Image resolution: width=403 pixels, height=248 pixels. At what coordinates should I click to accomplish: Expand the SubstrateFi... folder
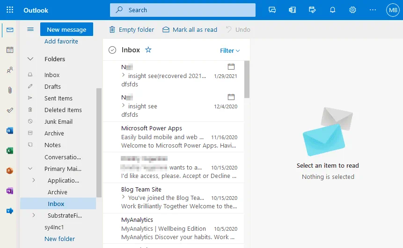pos(34,215)
